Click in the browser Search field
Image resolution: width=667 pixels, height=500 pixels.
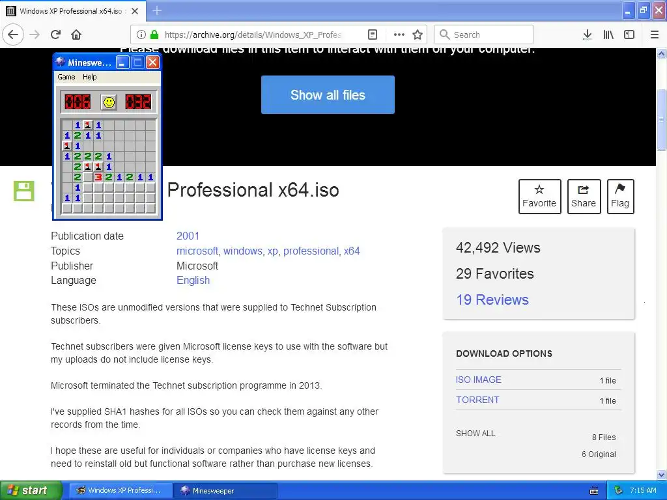pyautogui.click(x=483, y=35)
